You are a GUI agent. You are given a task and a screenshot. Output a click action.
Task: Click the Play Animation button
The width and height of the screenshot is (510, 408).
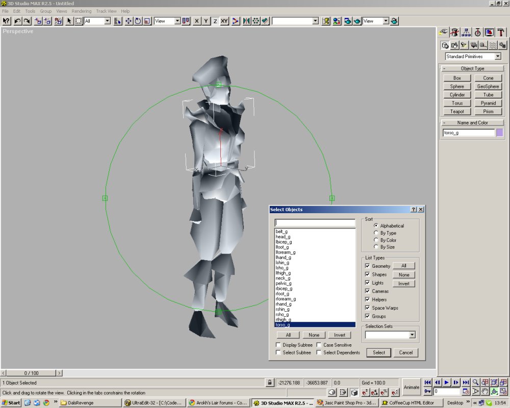click(447, 382)
